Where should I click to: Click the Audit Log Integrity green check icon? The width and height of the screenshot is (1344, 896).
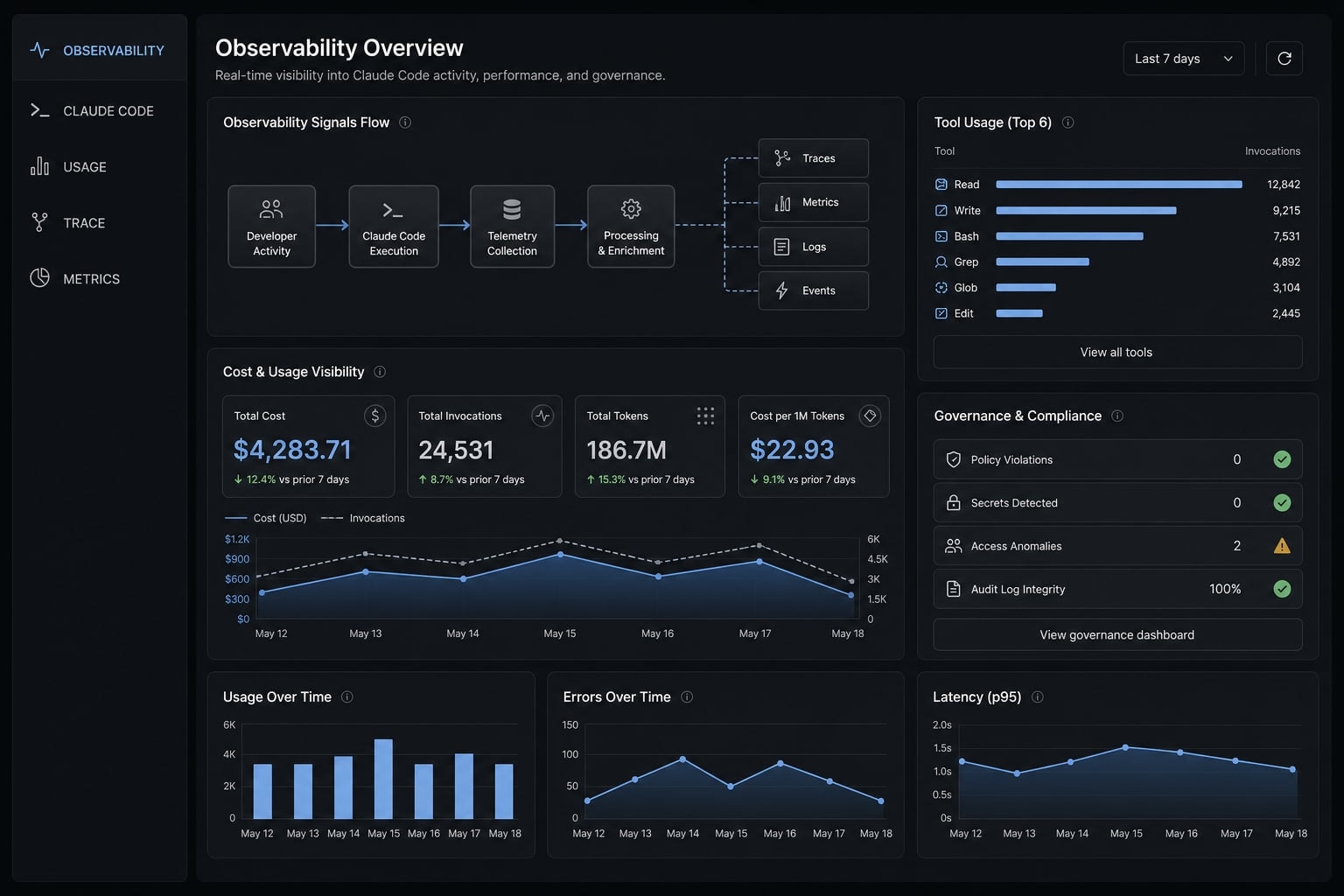tap(1282, 589)
